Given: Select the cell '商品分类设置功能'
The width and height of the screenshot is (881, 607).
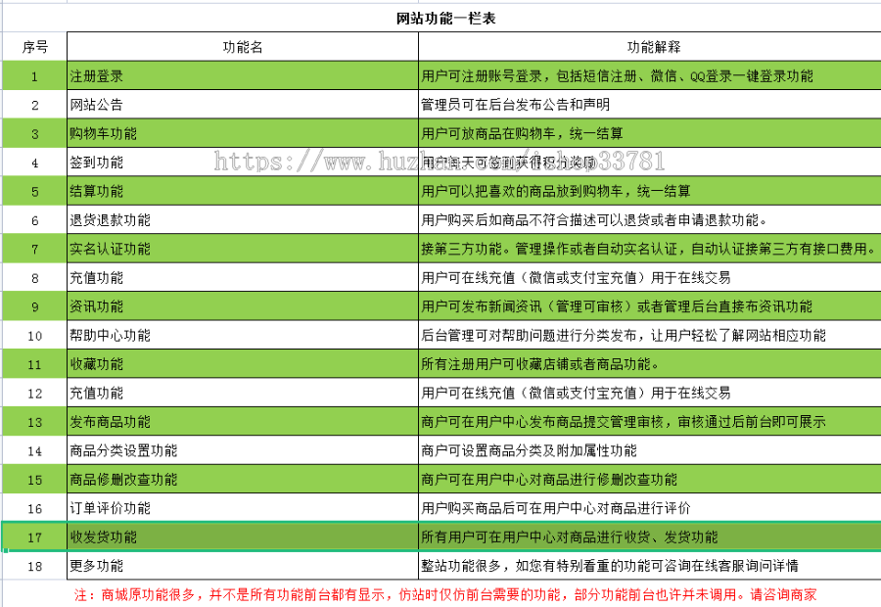Looking at the screenshot, I should pyautogui.click(x=243, y=450).
